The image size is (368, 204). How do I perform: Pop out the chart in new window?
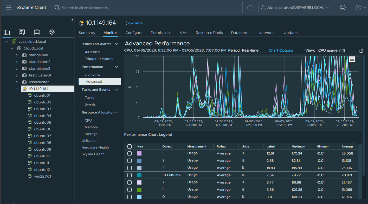[361, 51]
